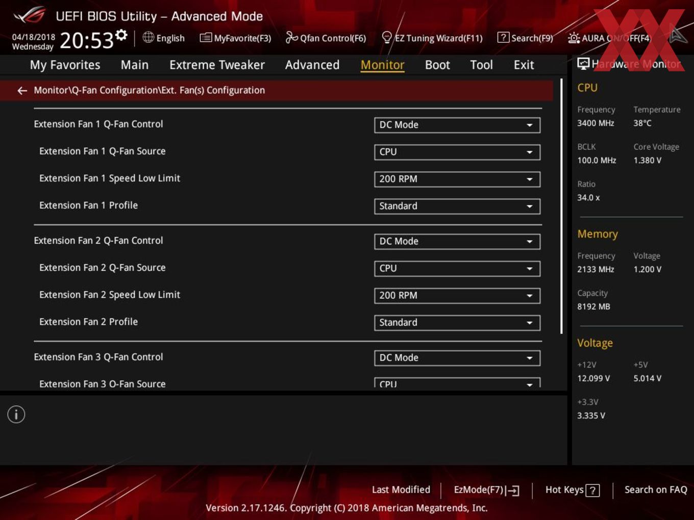Screen dimensions: 694x520
Task: Open the Tool tab
Action: coord(481,65)
